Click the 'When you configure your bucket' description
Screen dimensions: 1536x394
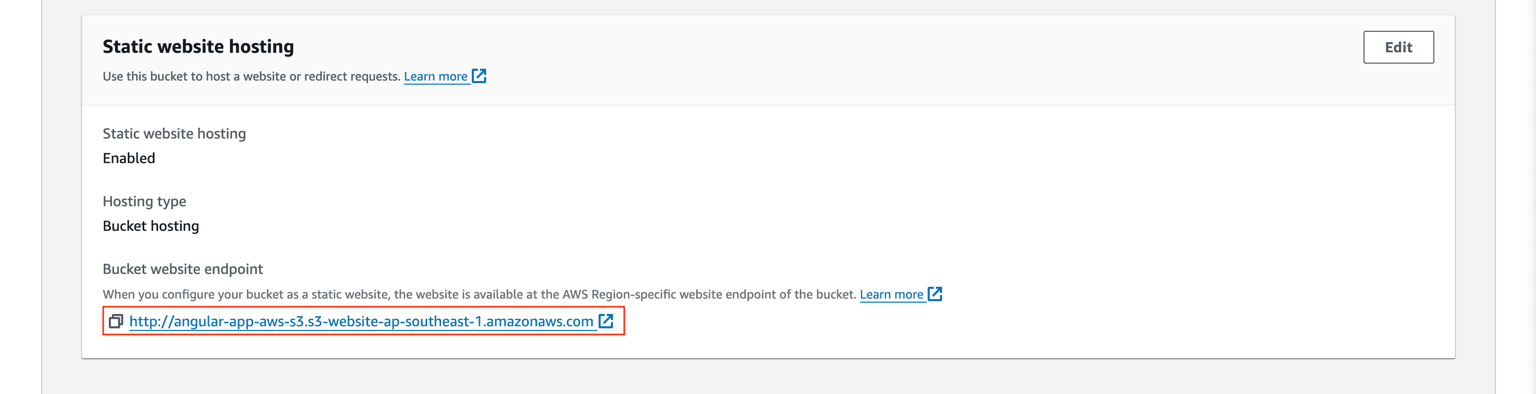[x=479, y=294]
